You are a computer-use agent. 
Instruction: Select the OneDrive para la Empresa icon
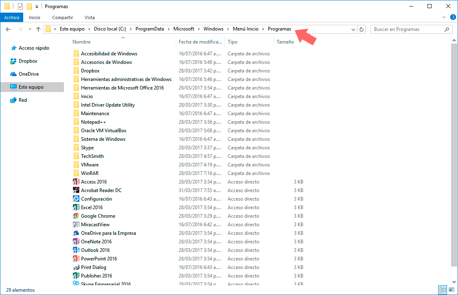point(76,233)
